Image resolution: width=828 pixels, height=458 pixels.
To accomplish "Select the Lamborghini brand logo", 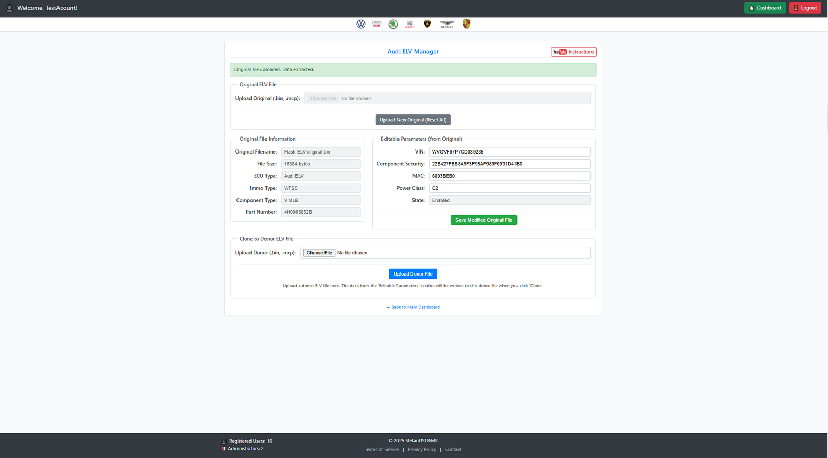I will pyautogui.click(x=427, y=24).
